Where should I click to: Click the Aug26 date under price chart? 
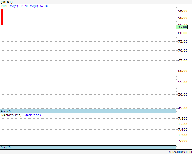[x=6, y=111]
